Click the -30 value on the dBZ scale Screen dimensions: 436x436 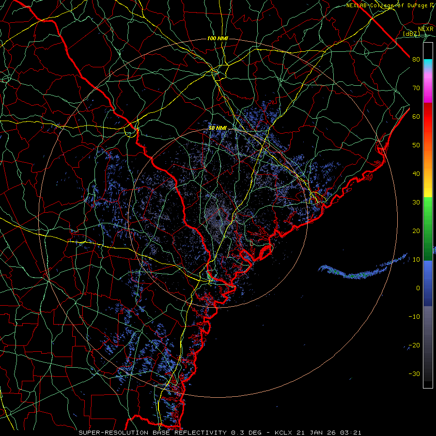click(414, 374)
